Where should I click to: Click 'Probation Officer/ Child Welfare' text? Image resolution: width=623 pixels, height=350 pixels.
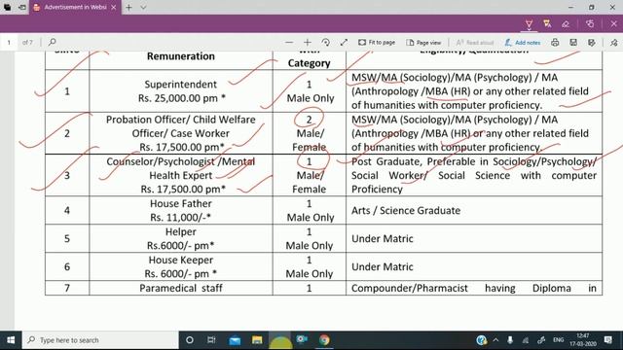(181, 120)
